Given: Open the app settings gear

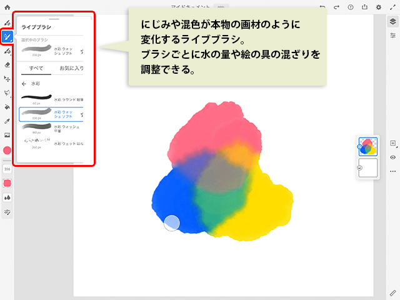Looking at the screenshot, I should [379, 7].
